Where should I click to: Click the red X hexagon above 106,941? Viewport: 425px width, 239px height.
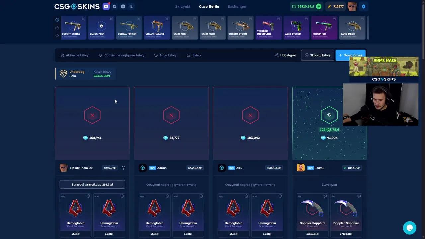92,115
